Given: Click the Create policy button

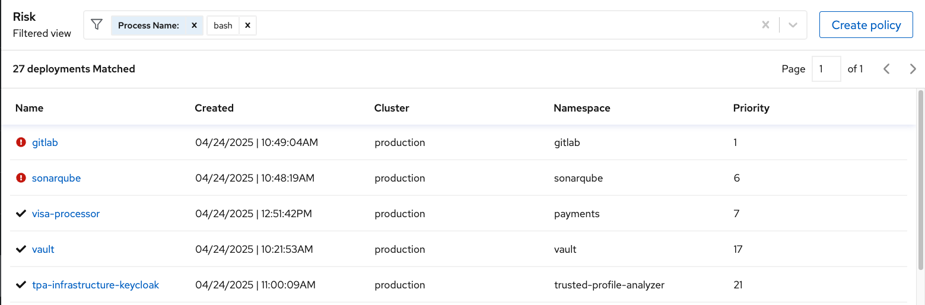Looking at the screenshot, I should click(x=866, y=25).
